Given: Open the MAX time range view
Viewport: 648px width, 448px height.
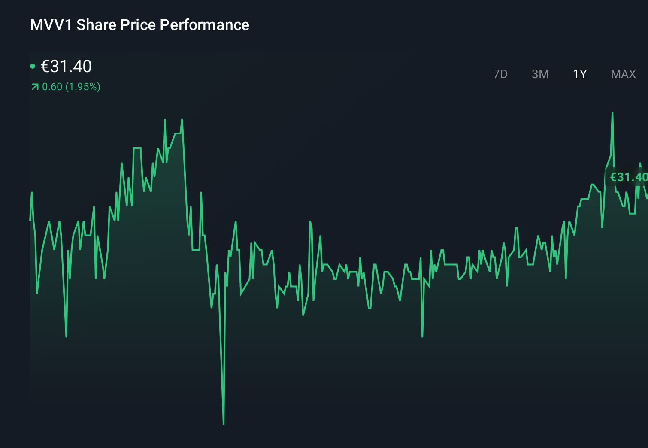Looking at the screenshot, I should tap(623, 74).
